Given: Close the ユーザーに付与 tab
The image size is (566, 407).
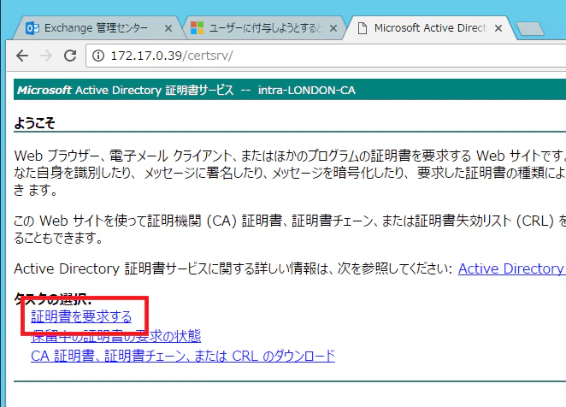Looking at the screenshot, I should [x=333, y=28].
